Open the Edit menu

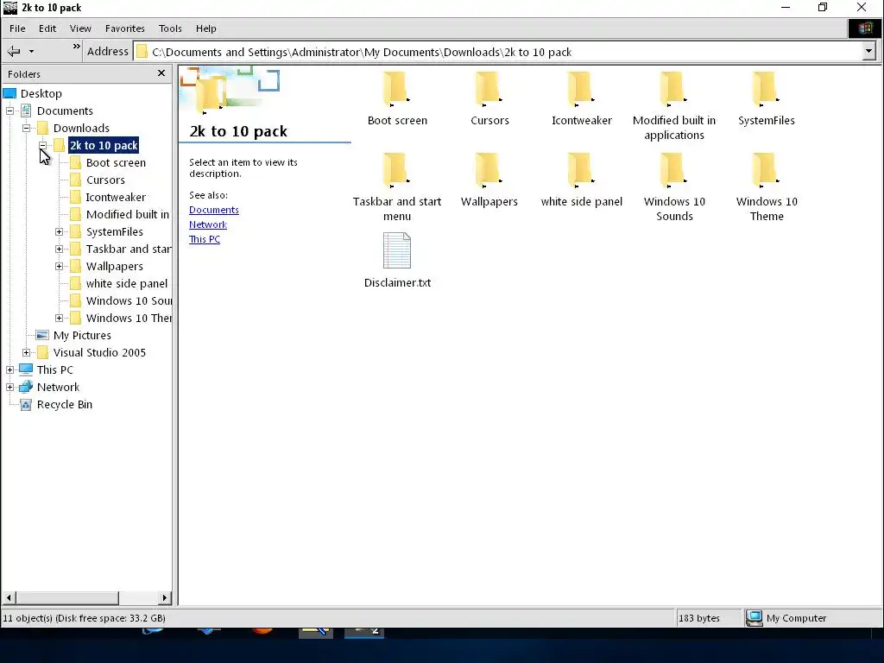click(x=47, y=28)
